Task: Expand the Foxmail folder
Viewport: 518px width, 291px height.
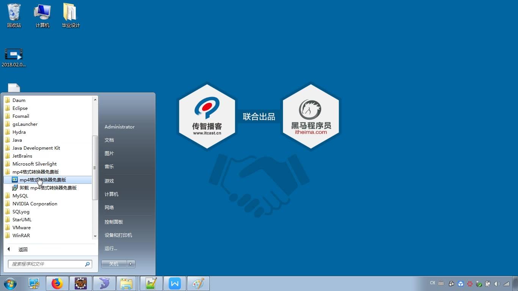Action: pos(48,116)
